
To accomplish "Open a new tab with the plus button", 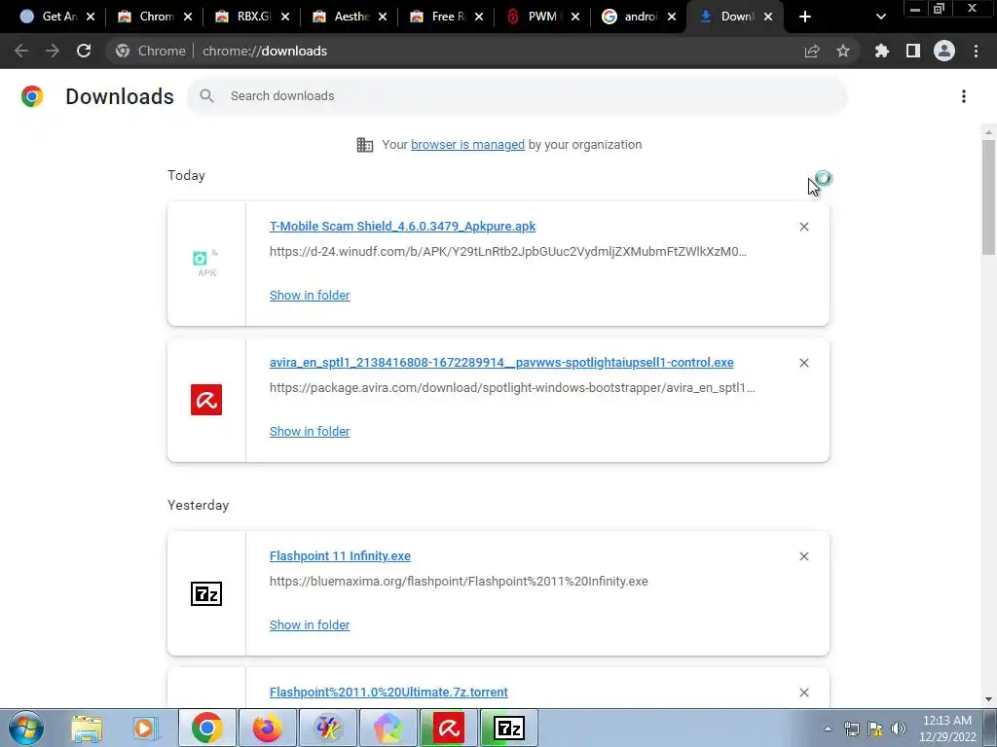I will pos(805,17).
